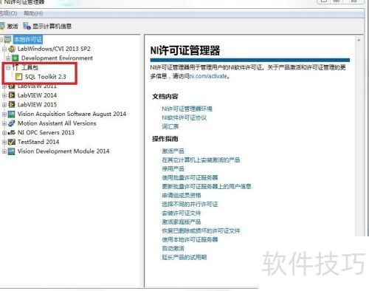
Task: Open the 自动激活 link
Action: pyautogui.click(x=173, y=249)
